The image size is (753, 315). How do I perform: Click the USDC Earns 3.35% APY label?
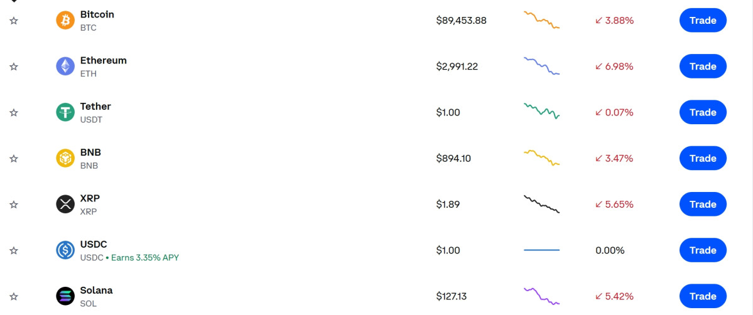tap(145, 257)
